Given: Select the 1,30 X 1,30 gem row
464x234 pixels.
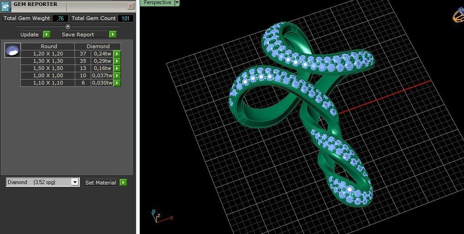Looking at the screenshot, I should [x=71, y=61].
